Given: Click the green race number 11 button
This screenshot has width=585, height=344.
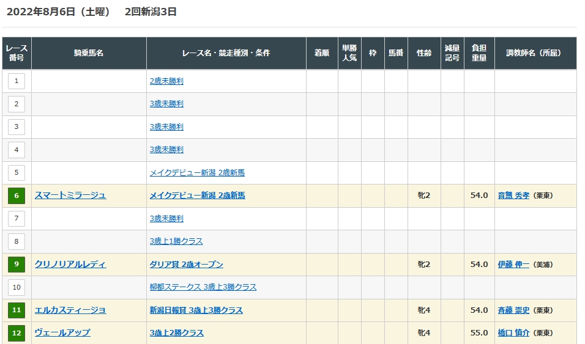Looking at the screenshot, I should [17, 310].
